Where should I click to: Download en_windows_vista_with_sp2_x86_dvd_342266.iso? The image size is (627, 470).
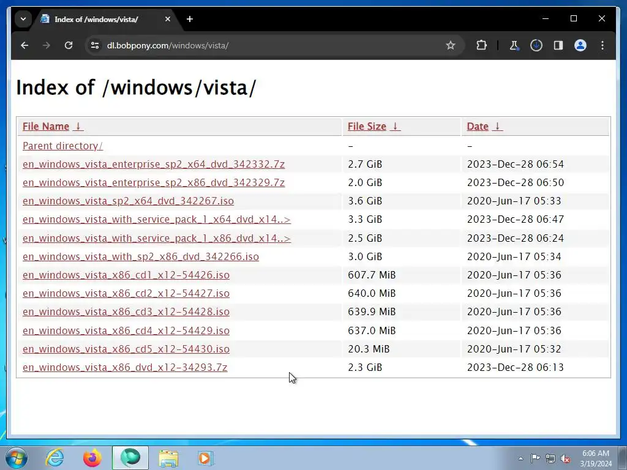click(x=141, y=256)
